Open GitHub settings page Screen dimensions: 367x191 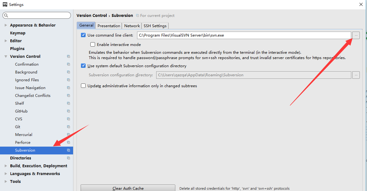pyautogui.click(x=21, y=111)
